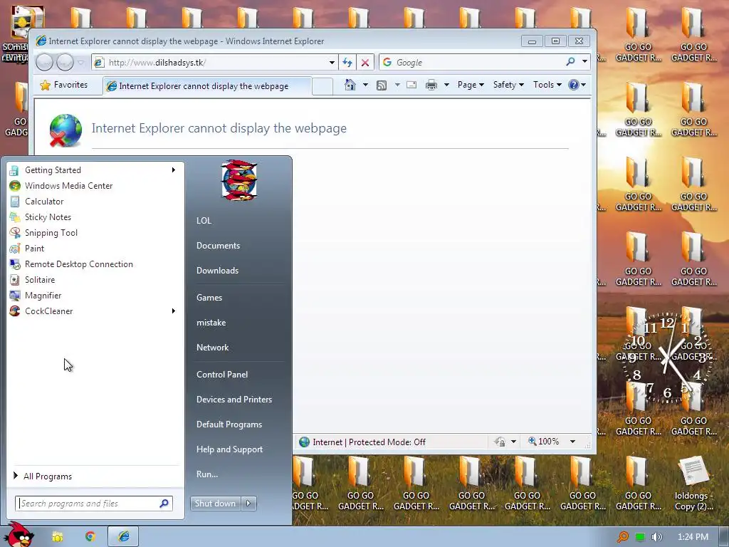The width and height of the screenshot is (729, 547).
Task: Select the 'Internet Explorer cannot display' tab
Action: tap(207, 86)
